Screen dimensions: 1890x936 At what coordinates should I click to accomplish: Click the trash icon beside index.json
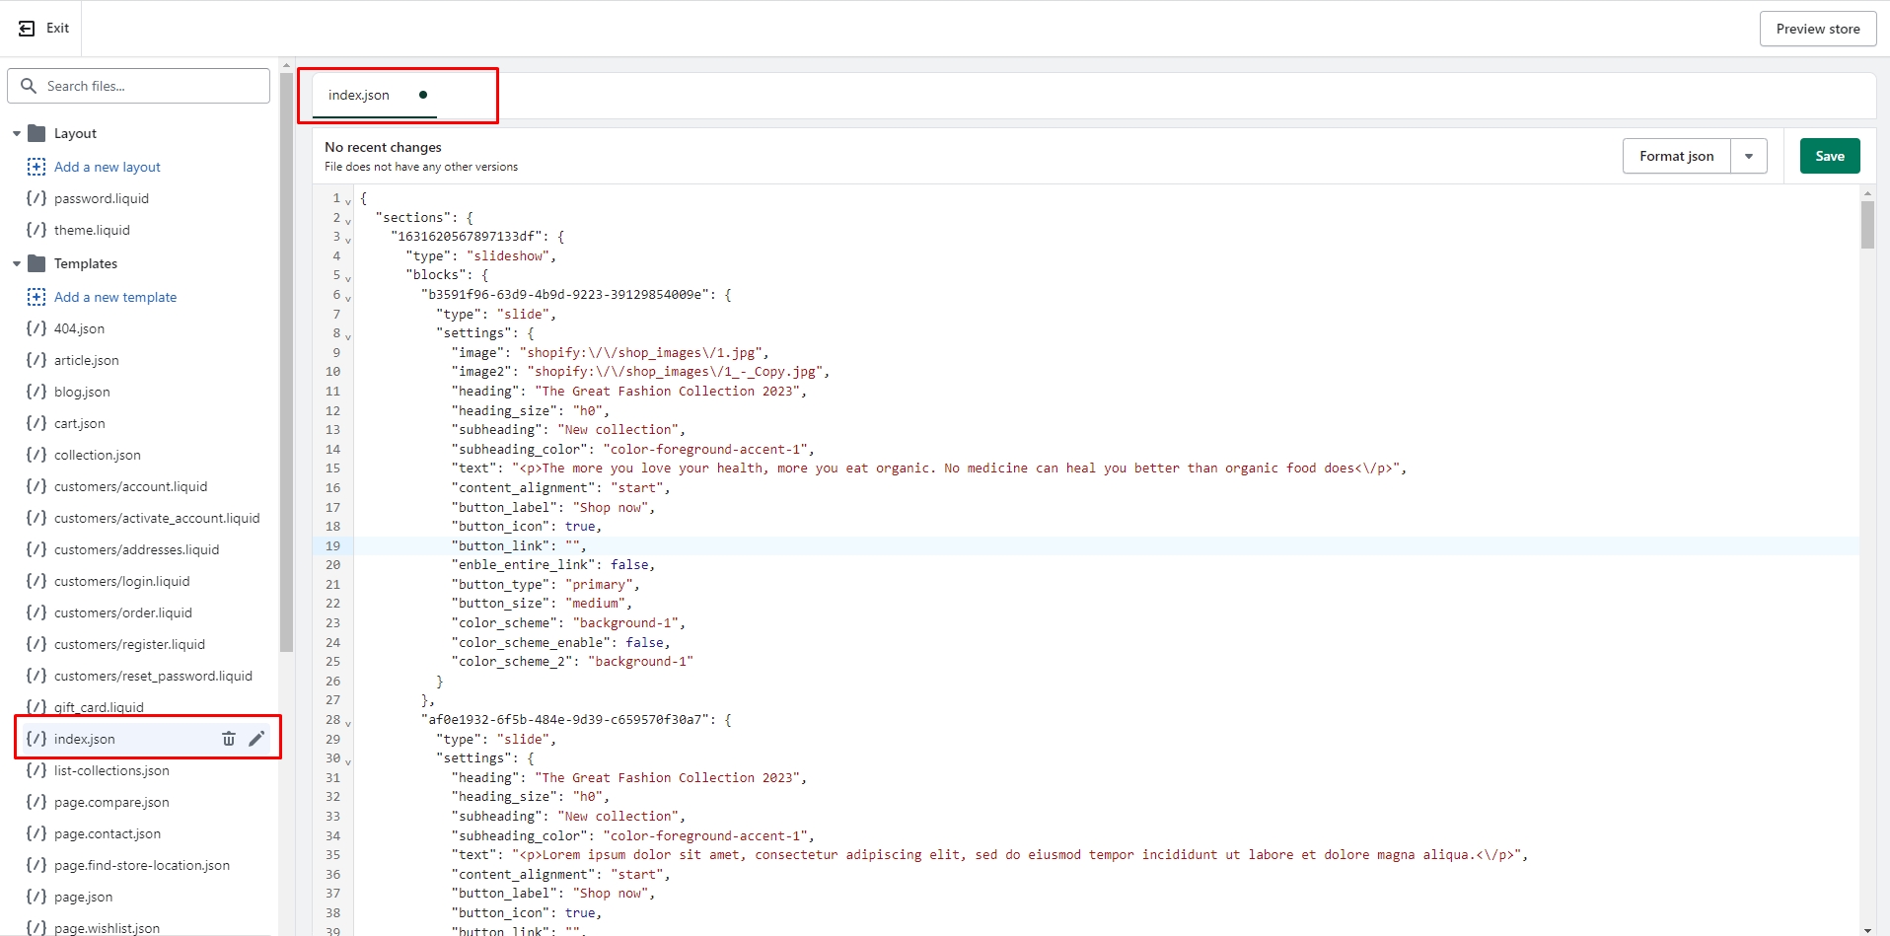(229, 739)
